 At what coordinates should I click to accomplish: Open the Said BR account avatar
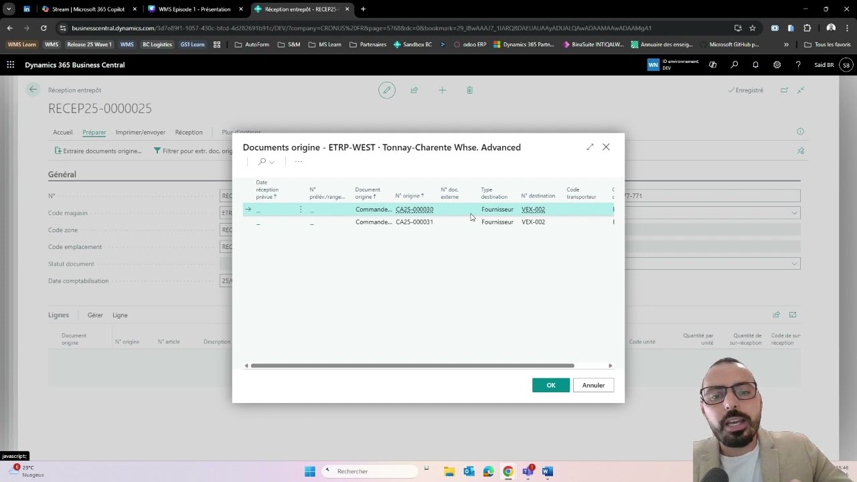[846, 65]
